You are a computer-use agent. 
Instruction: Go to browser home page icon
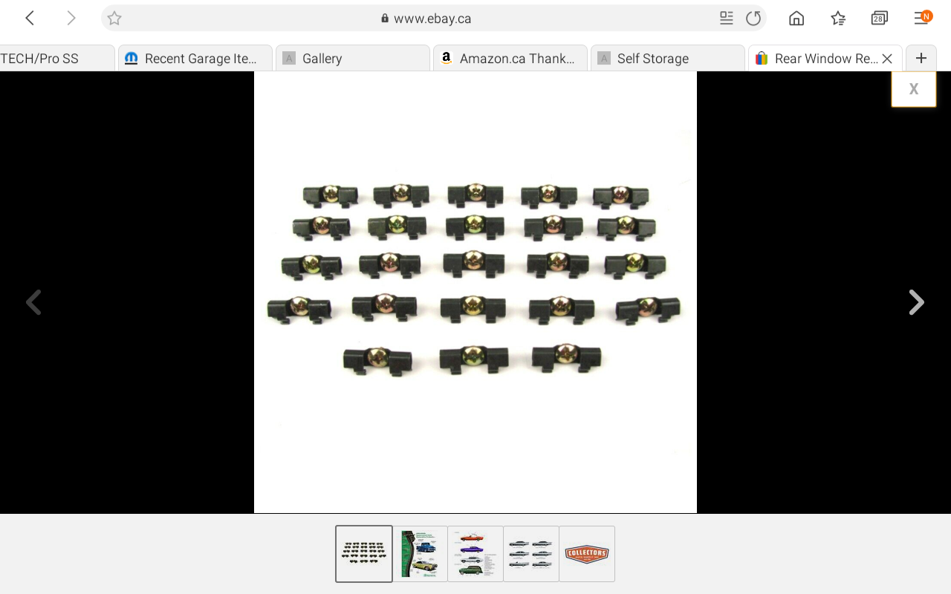(796, 19)
